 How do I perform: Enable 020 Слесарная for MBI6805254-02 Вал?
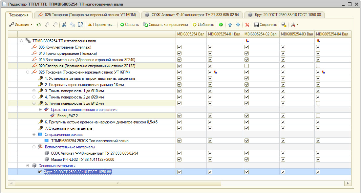point(246,66)
